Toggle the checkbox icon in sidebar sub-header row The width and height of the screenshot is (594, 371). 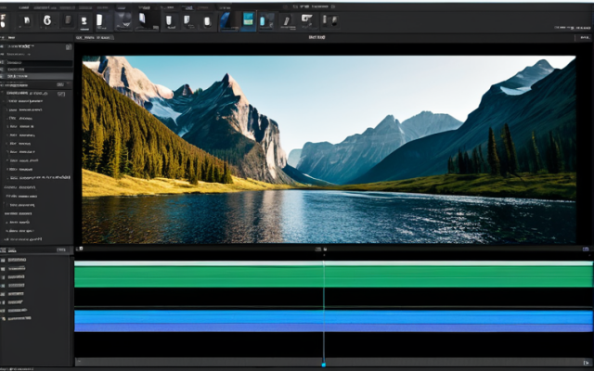61,94
